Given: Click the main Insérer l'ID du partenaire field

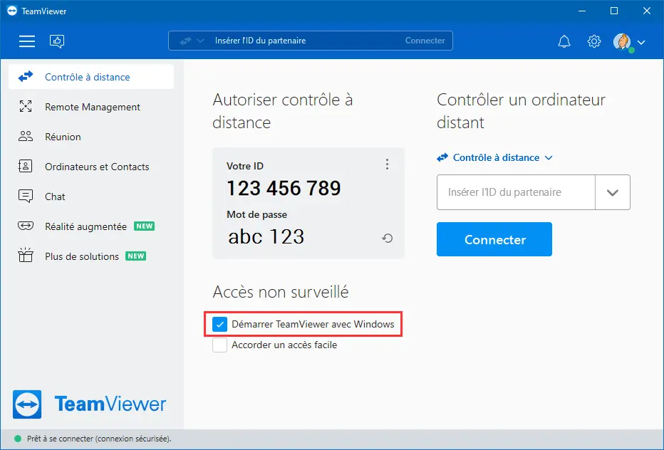Looking at the screenshot, I should (x=516, y=192).
